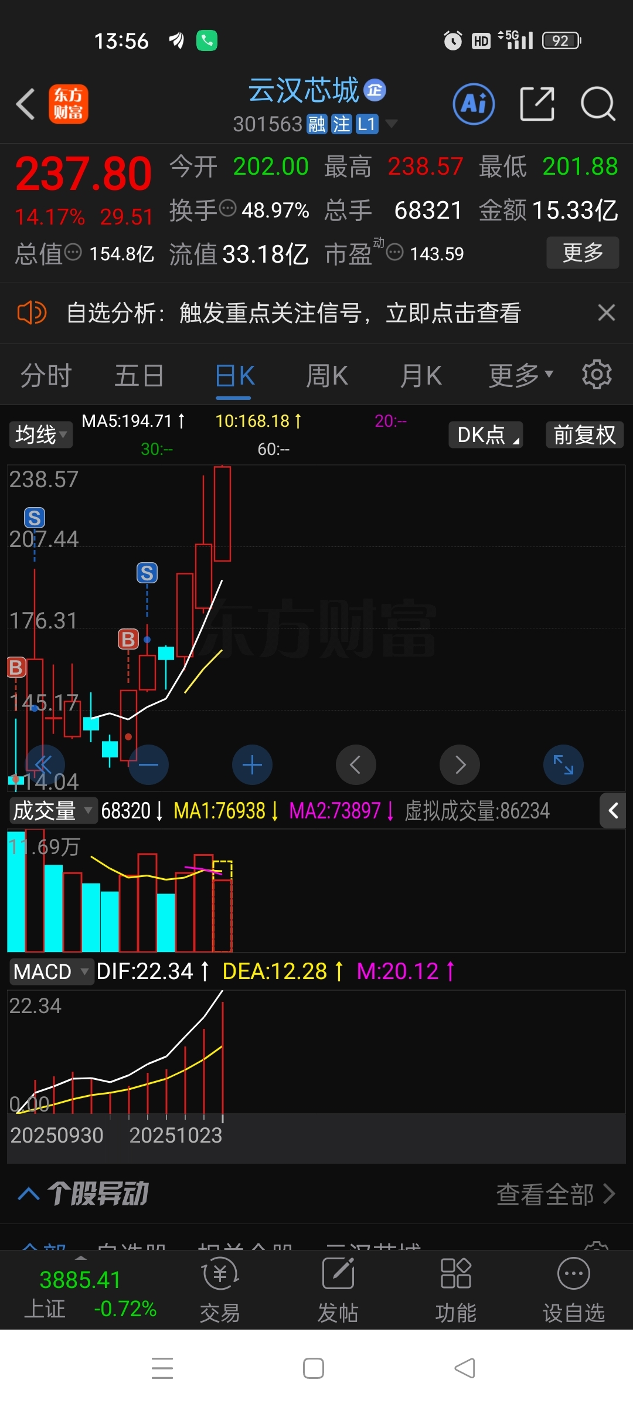Tap Android recent apps menu button
633x1407 pixels.
162,1368
